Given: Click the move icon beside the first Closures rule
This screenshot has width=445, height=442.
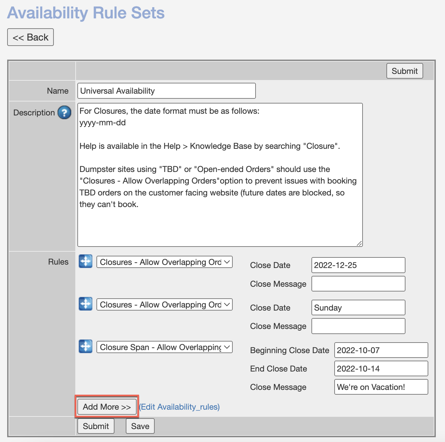Looking at the screenshot, I should 86,262.
